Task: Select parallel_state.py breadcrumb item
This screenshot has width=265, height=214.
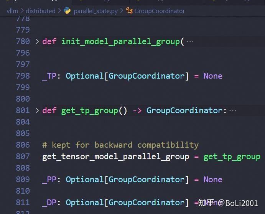Action: [95, 11]
